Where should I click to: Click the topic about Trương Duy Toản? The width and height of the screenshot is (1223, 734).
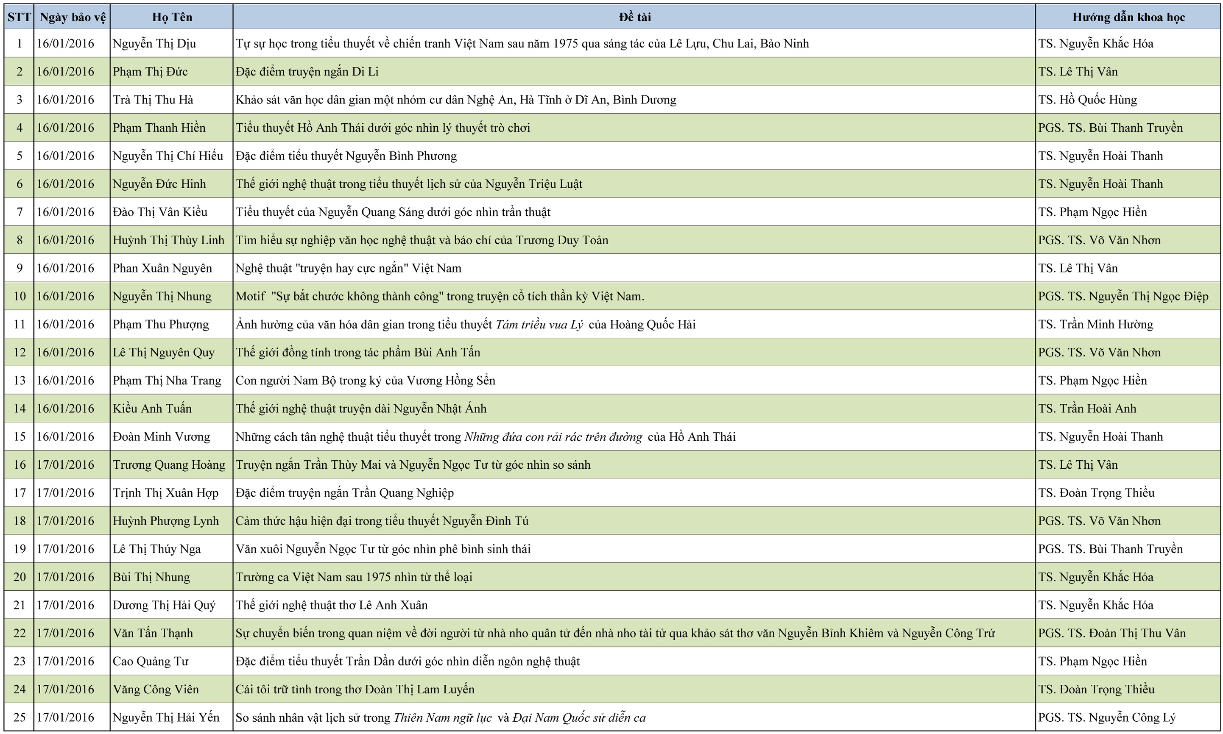[x=422, y=240]
